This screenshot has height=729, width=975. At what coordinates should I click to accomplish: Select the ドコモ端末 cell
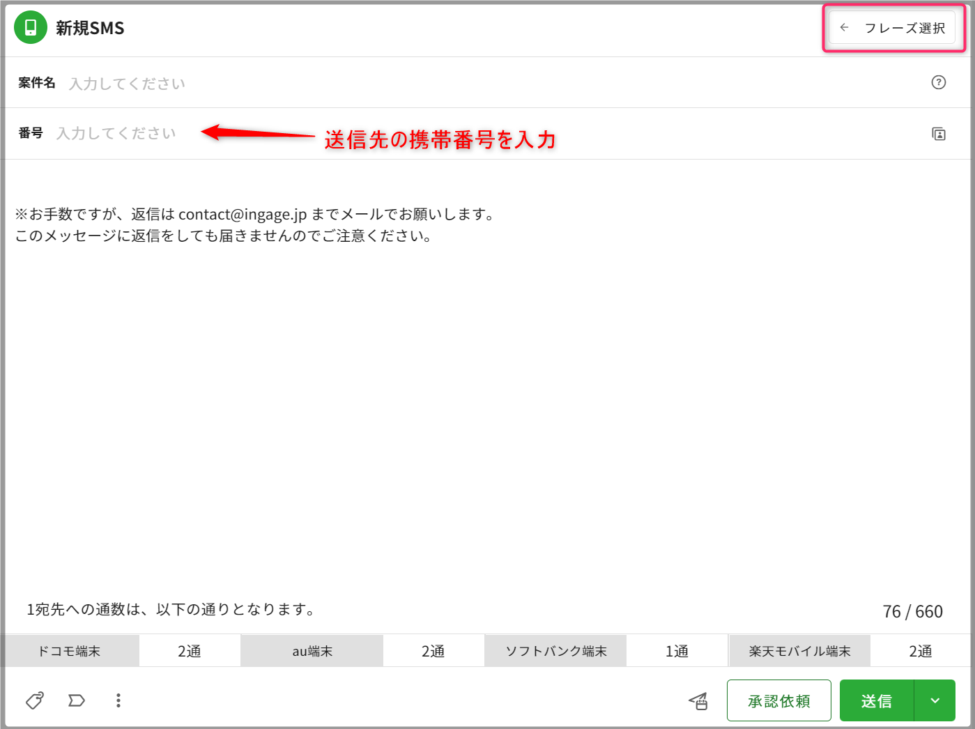coord(70,651)
